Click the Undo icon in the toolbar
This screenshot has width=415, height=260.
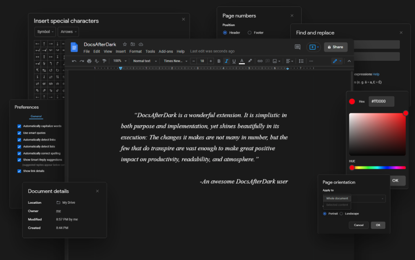click(74, 61)
